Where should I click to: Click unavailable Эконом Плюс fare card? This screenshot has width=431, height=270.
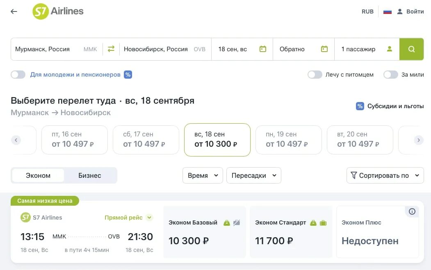pos(378,232)
